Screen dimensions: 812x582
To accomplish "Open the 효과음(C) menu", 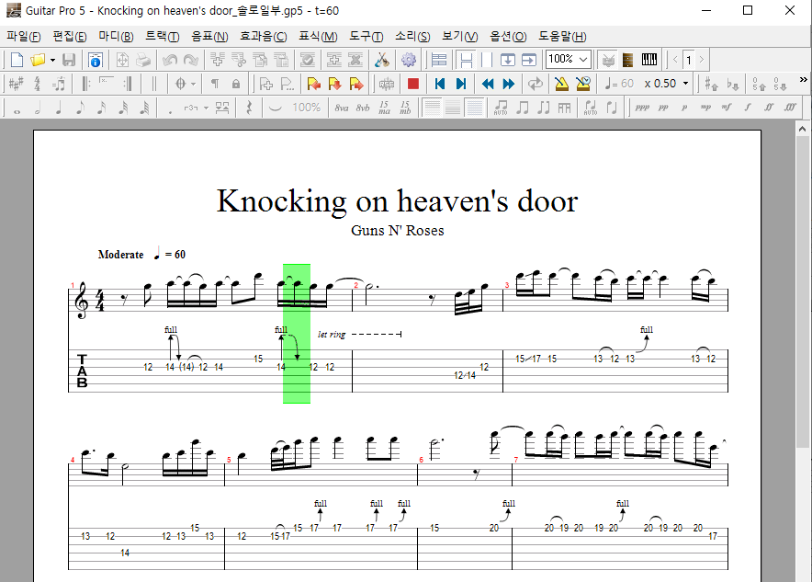I will tap(263, 36).
